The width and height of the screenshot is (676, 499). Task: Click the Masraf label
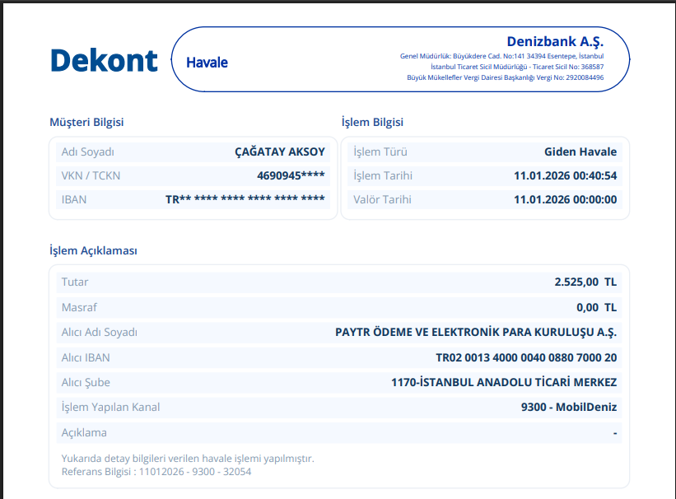79,307
